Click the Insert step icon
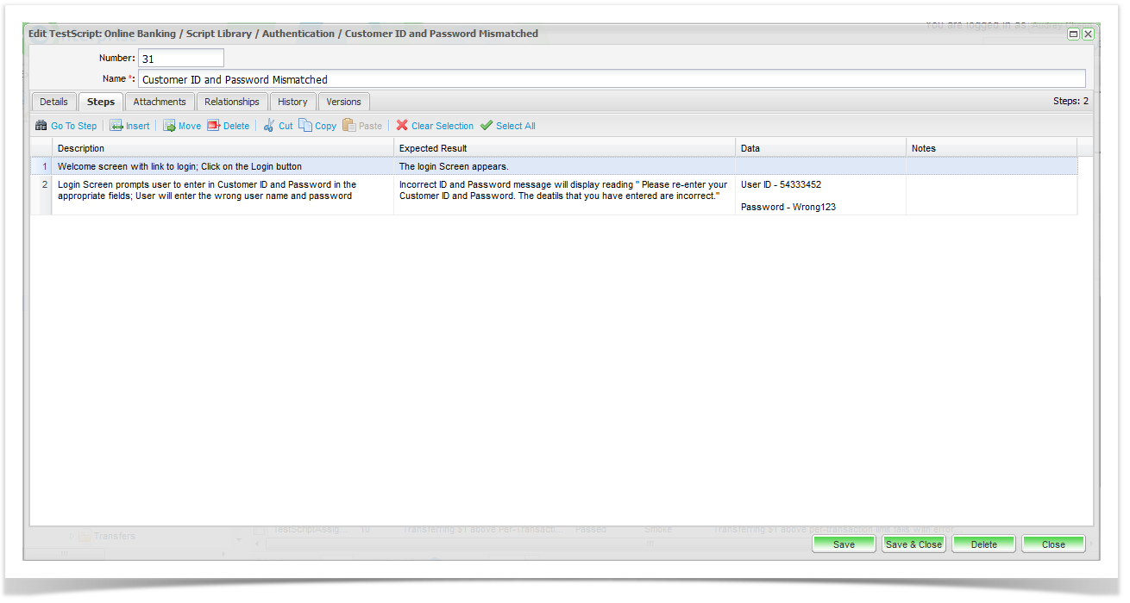 pos(116,126)
